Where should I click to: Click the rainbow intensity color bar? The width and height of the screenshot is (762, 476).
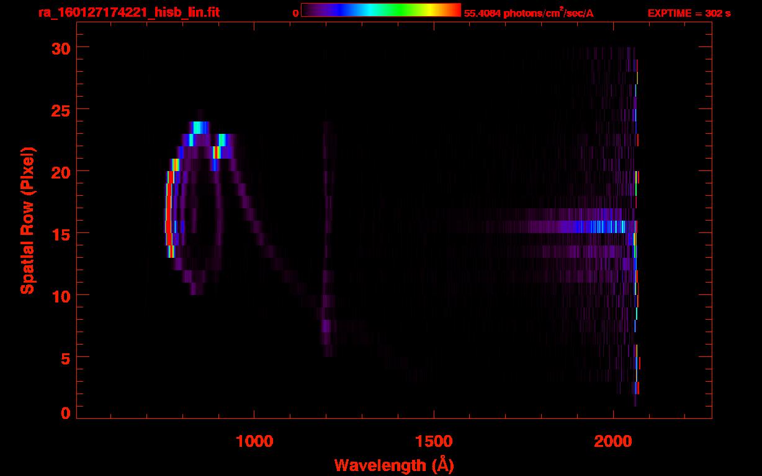(x=381, y=10)
